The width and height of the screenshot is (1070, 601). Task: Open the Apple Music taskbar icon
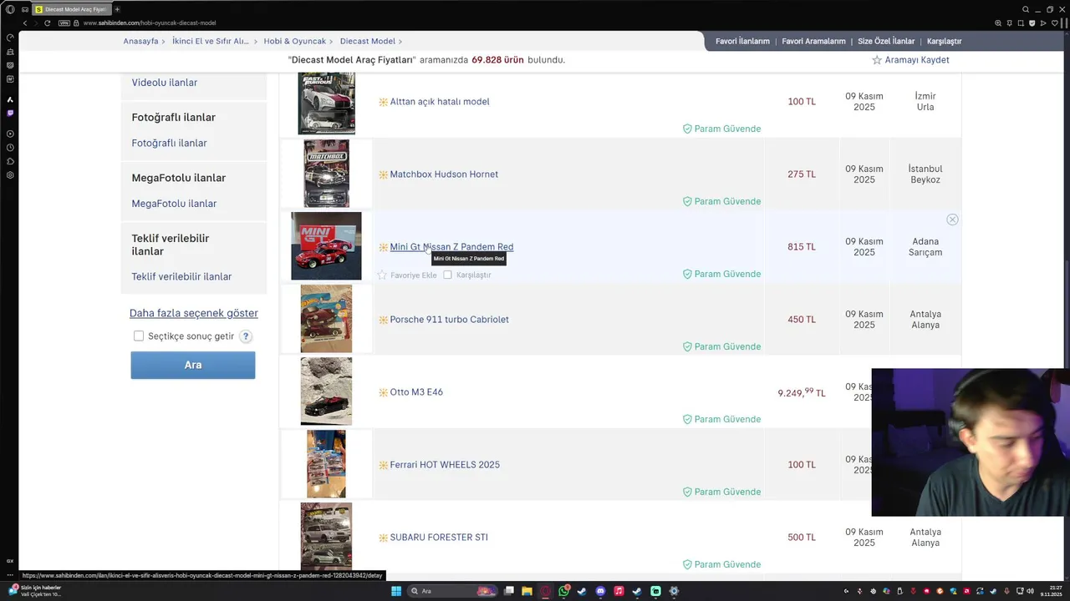(x=619, y=591)
